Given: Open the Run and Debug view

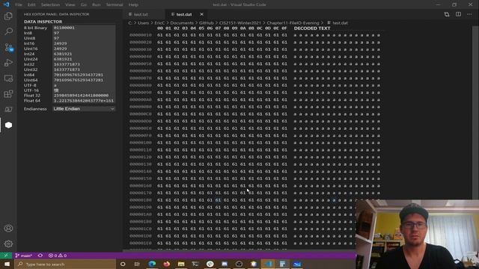Looking at the screenshot, I should point(8,63).
